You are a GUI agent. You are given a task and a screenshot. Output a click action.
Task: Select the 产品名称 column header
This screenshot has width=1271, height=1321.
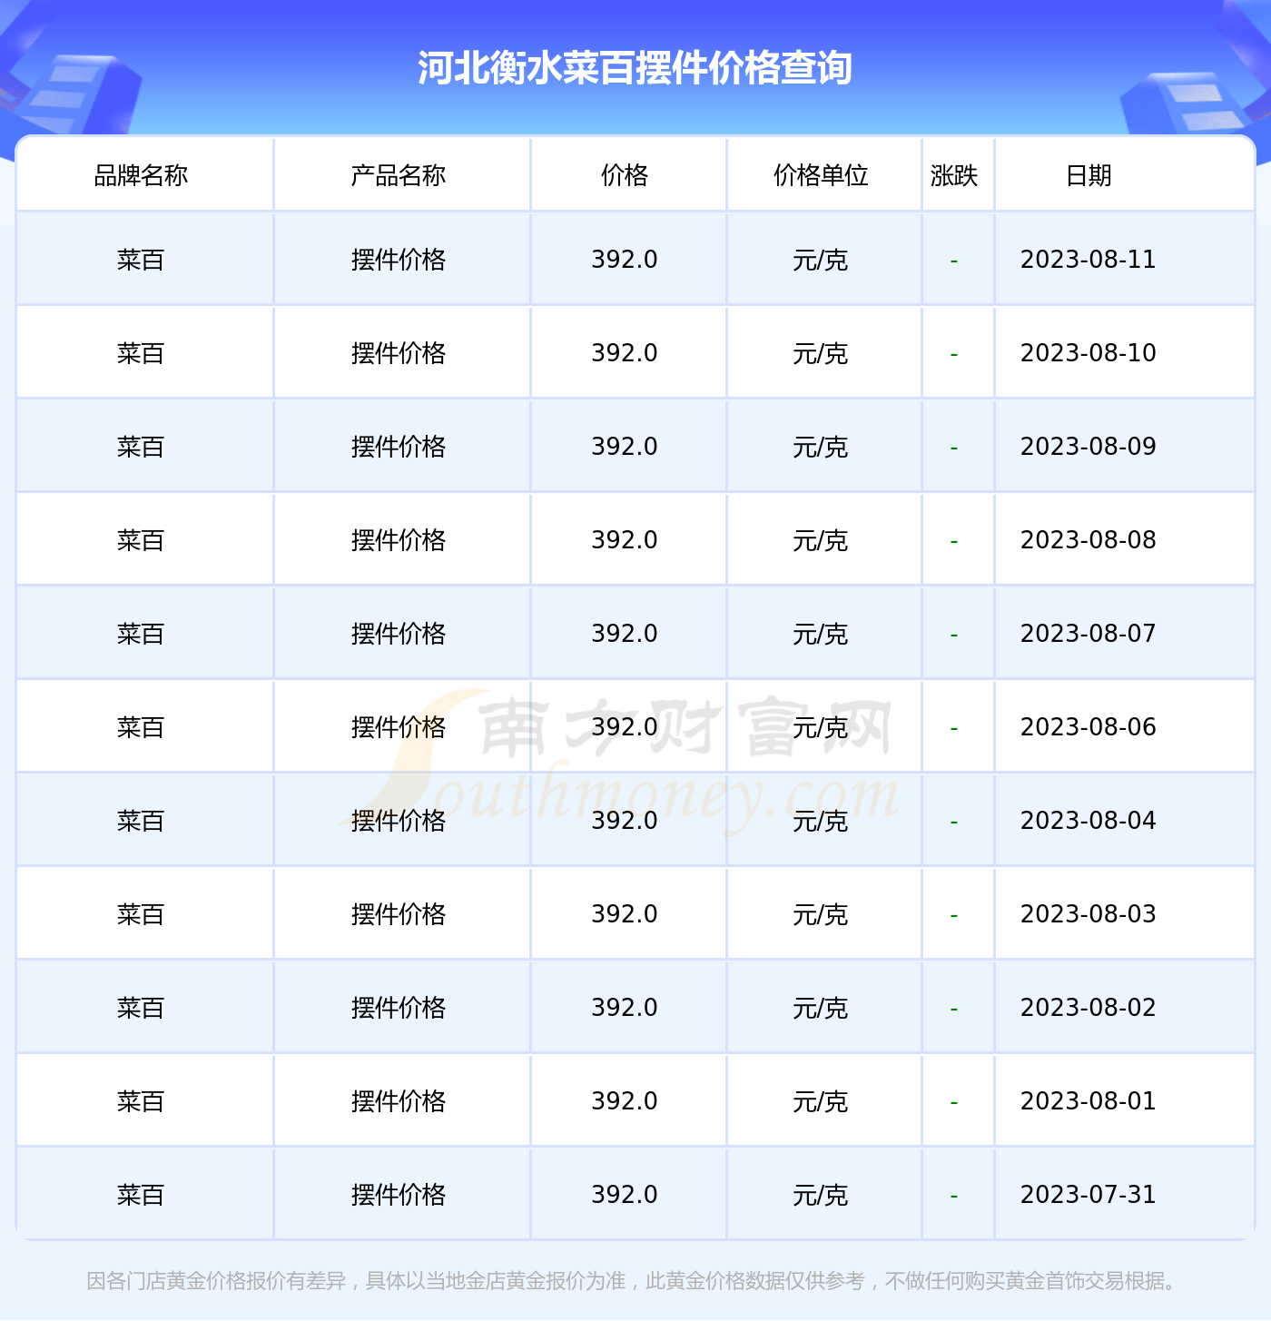(399, 175)
